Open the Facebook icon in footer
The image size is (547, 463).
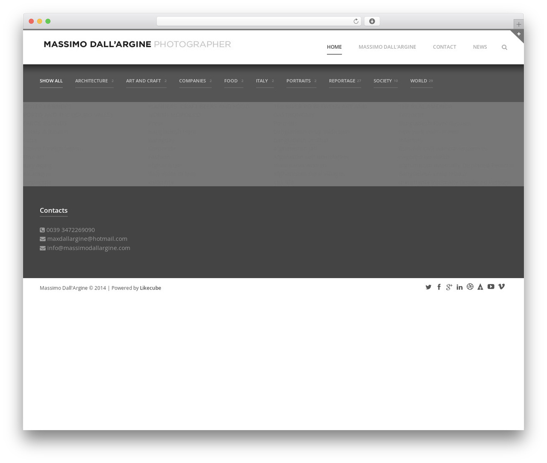tap(439, 287)
